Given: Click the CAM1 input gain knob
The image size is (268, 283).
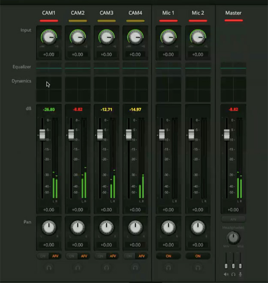Looking at the screenshot, I should (x=49, y=37).
